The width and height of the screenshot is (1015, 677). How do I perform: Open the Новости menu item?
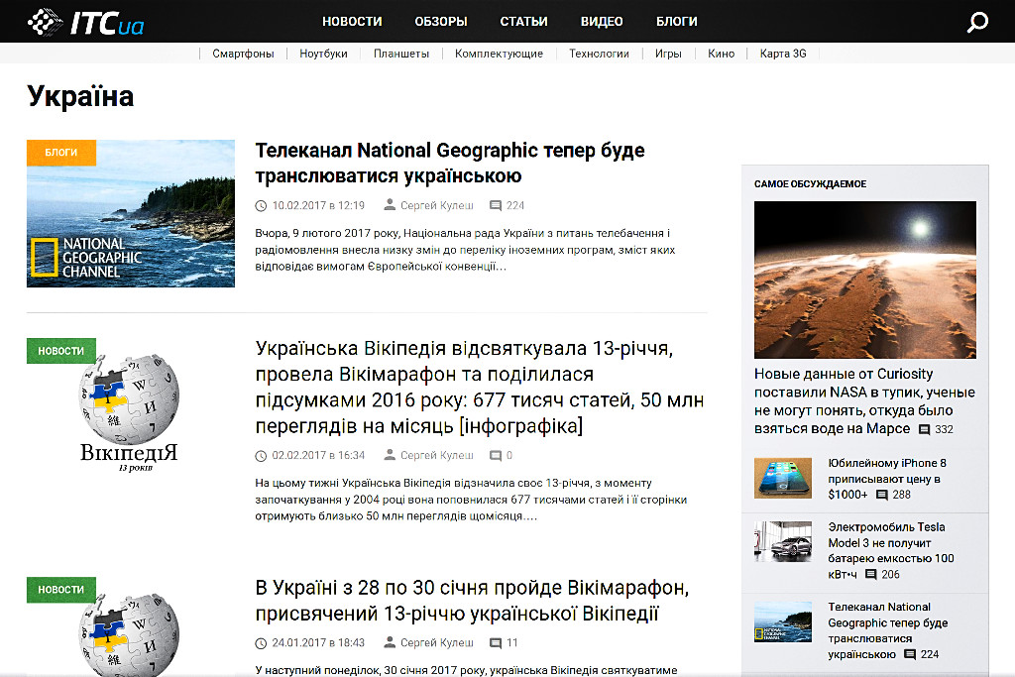[352, 22]
